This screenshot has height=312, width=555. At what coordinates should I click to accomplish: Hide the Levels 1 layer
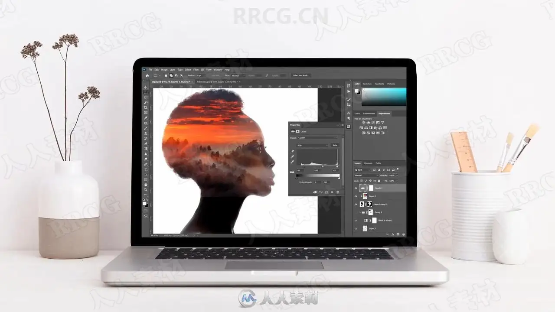[356, 188]
